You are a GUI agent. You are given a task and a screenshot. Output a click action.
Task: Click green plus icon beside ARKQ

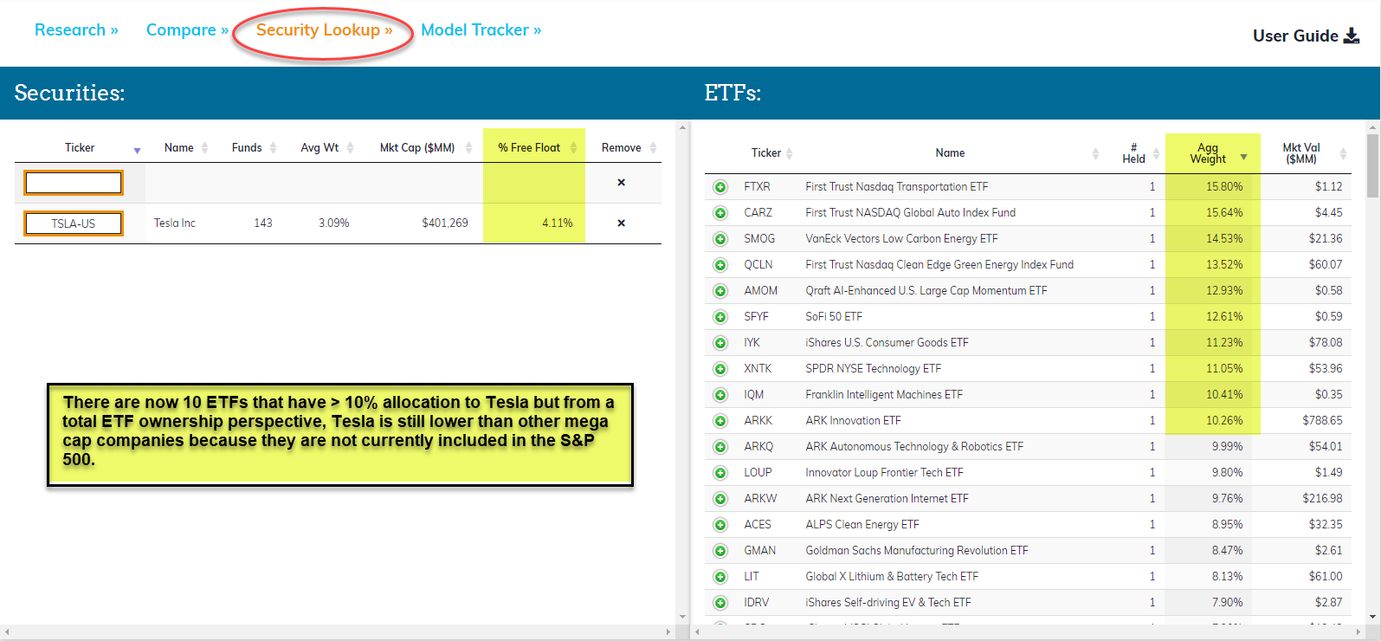tap(720, 447)
